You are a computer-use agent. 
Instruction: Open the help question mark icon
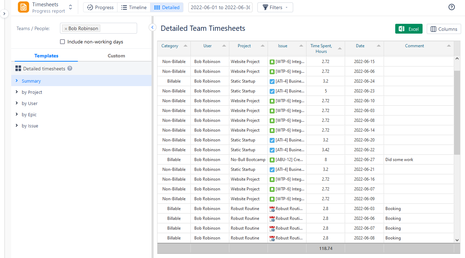tap(452, 7)
